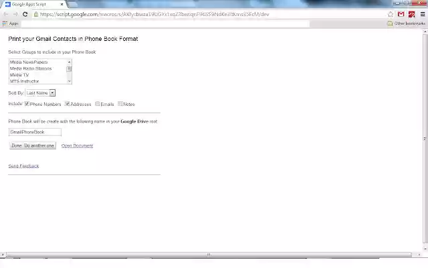
Task: Reload the page with refresh icon
Action: (25, 14)
